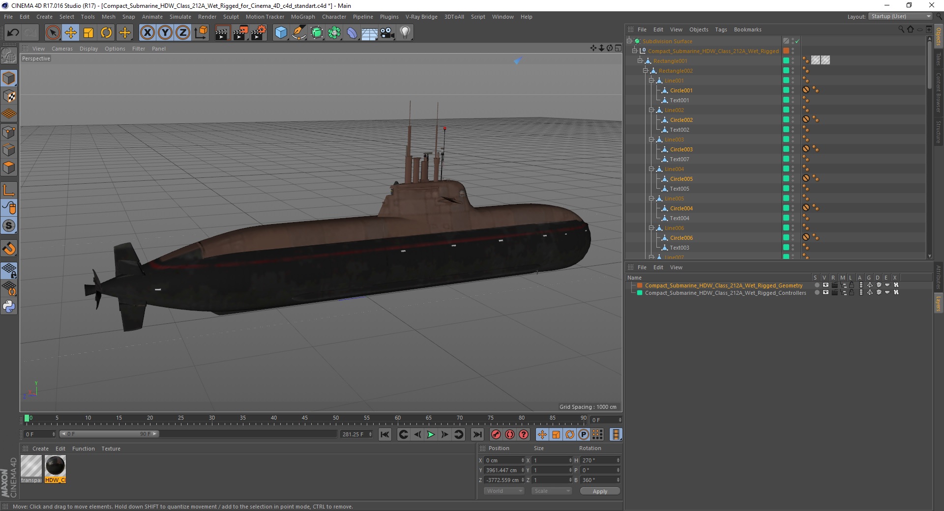Collapse the Line005 hierarchy

point(651,199)
